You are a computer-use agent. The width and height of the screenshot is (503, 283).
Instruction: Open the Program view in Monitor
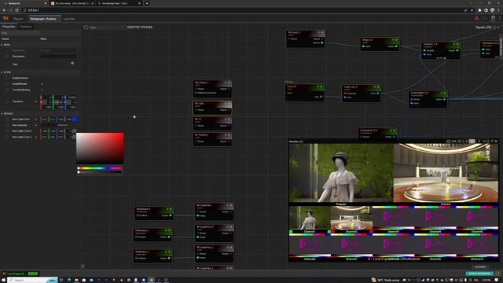point(341,173)
